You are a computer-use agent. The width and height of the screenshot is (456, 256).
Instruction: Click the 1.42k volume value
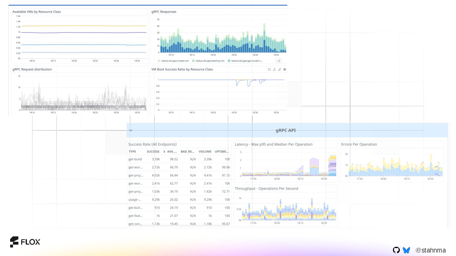pos(207,192)
